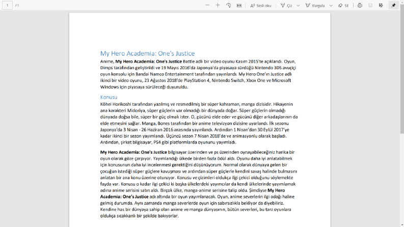
Task: Click the total page count "/ 1"
Action: (x=17, y=5)
